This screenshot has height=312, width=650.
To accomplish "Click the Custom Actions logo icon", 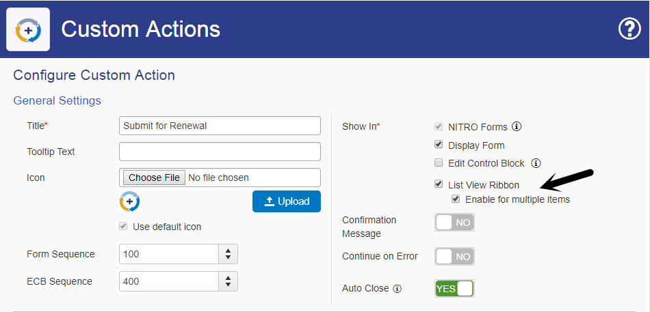I will point(29,29).
